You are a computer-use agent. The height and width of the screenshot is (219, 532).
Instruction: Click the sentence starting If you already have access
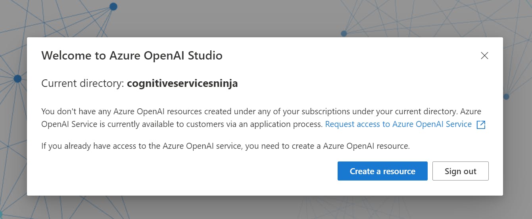click(198, 146)
